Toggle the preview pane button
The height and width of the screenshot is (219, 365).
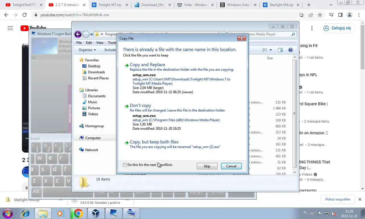[x=280, y=50]
